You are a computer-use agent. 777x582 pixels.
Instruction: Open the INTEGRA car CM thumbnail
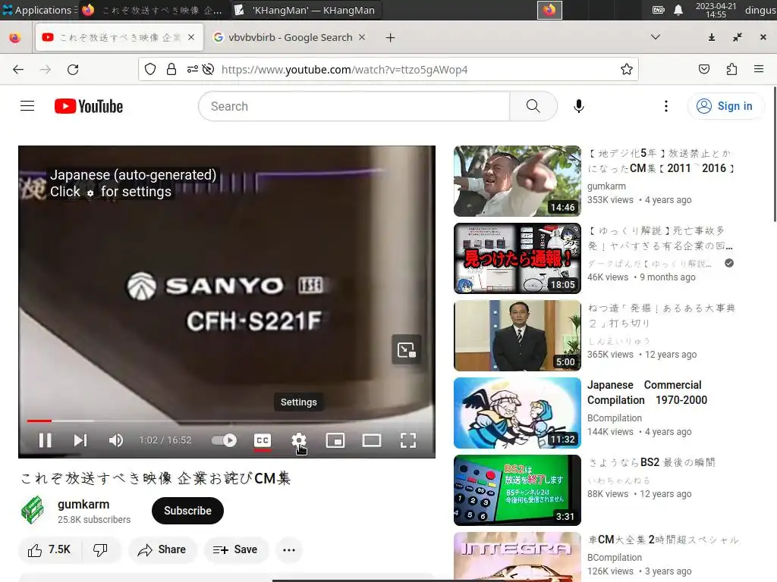click(x=517, y=557)
